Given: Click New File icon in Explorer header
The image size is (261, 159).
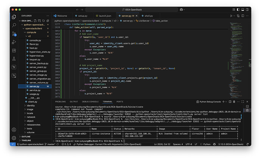Looking at the screenshot, I should (x=35, y=21).
